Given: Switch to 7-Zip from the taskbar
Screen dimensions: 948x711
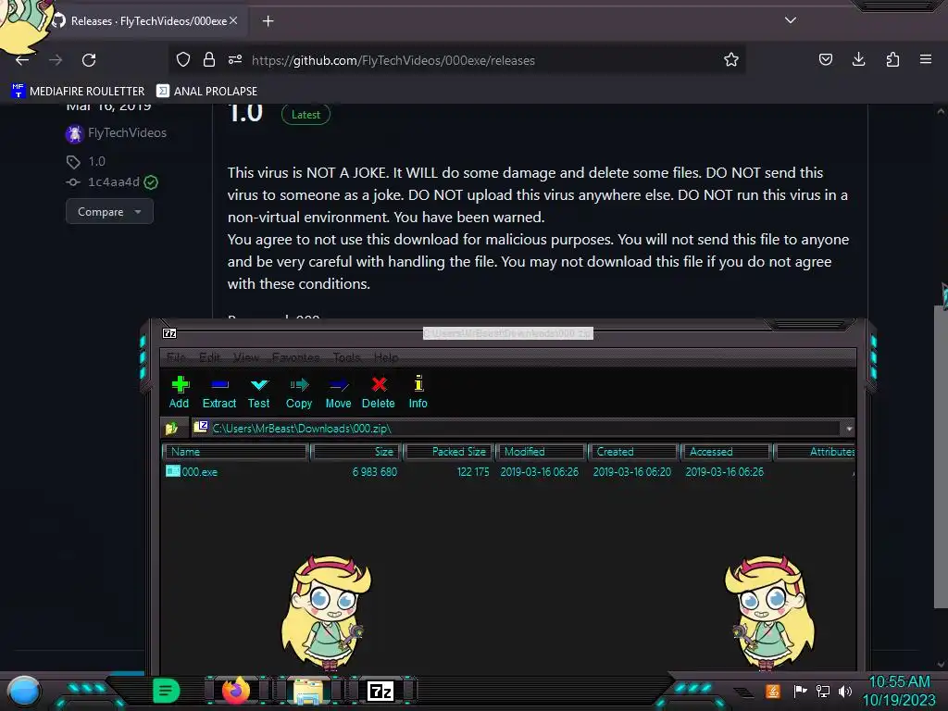Looking at the screenshot, I should 380,691.
